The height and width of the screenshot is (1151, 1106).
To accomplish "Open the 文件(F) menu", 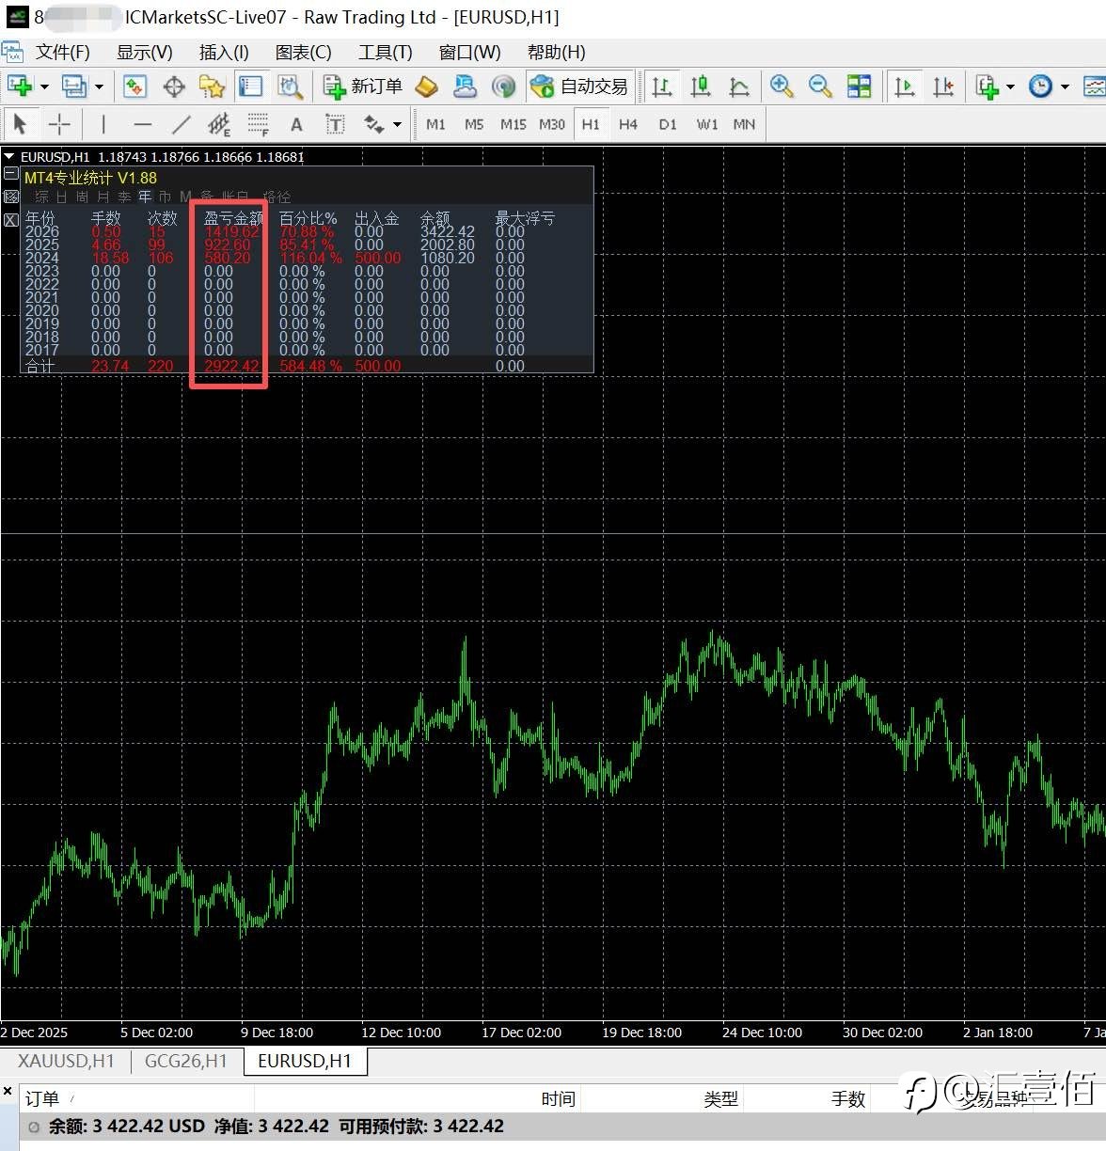I will (63, 52).
